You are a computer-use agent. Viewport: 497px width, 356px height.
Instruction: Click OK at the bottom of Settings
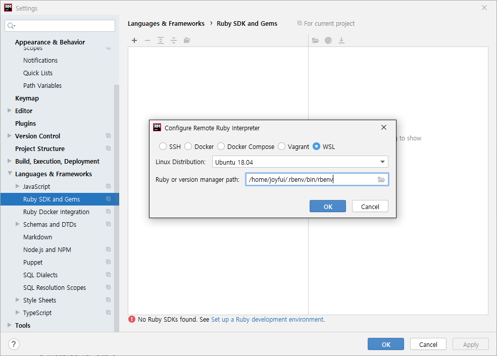(386, 344)
